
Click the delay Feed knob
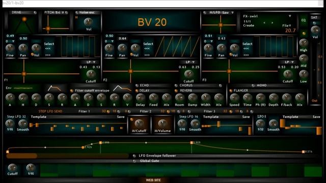pos(153,98)
